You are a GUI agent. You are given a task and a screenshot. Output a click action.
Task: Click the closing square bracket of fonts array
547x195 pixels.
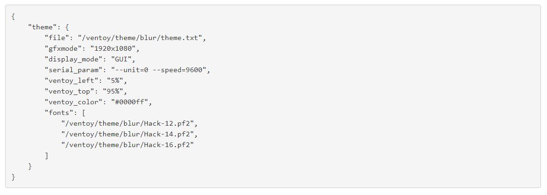click(x=47, y=155)
